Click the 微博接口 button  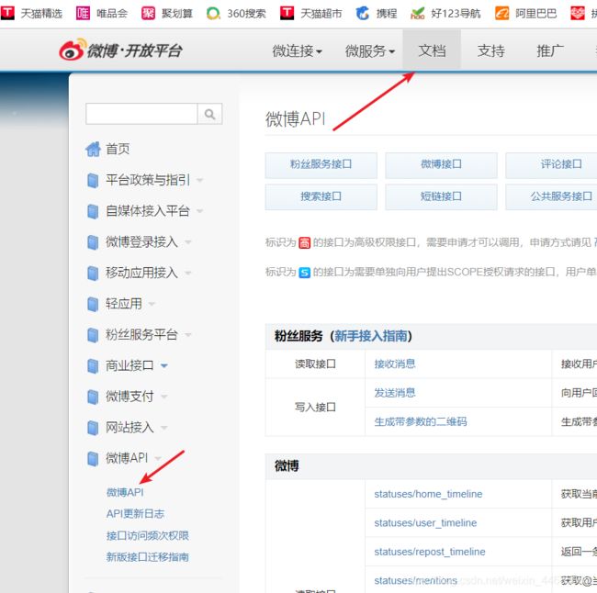[441, 165]
